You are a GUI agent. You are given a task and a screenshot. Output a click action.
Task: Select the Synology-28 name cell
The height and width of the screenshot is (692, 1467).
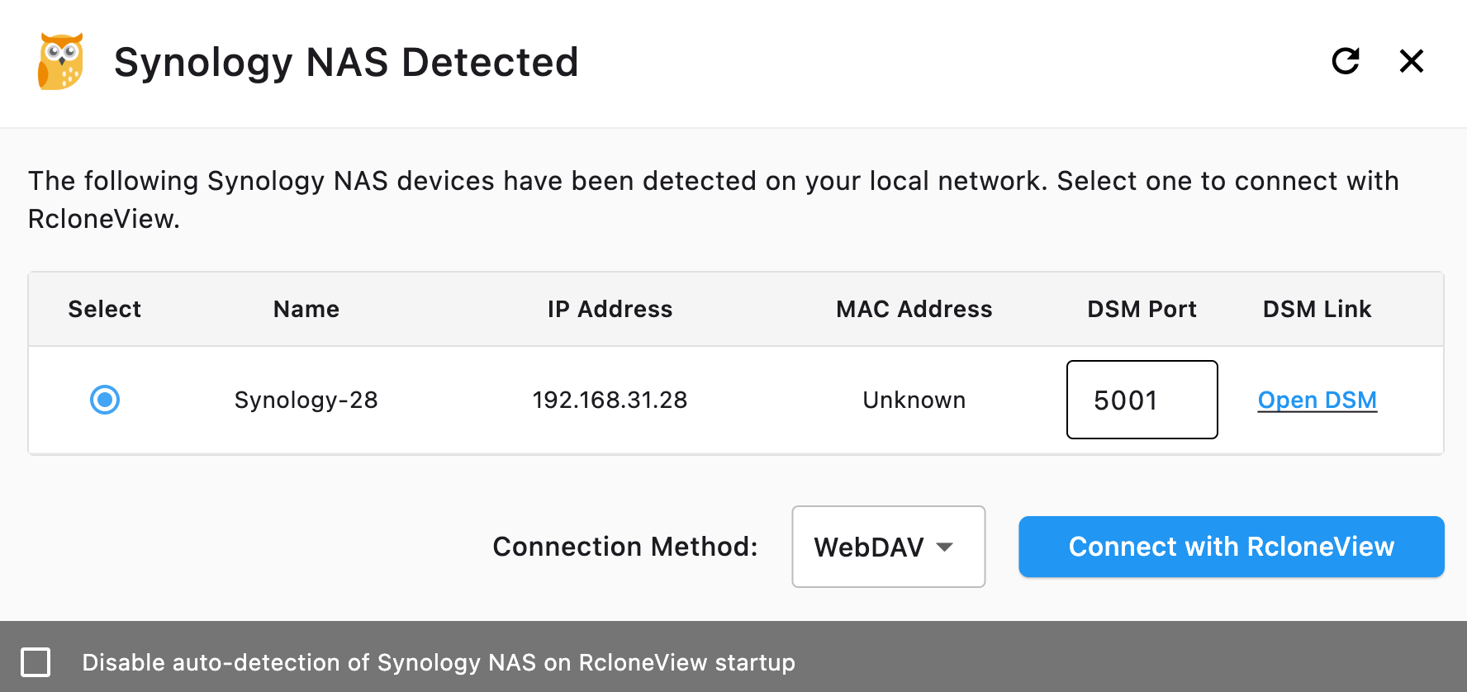click(306, 400)
